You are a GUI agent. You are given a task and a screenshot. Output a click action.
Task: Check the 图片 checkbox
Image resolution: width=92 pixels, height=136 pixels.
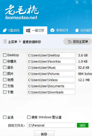click(5, 73)
